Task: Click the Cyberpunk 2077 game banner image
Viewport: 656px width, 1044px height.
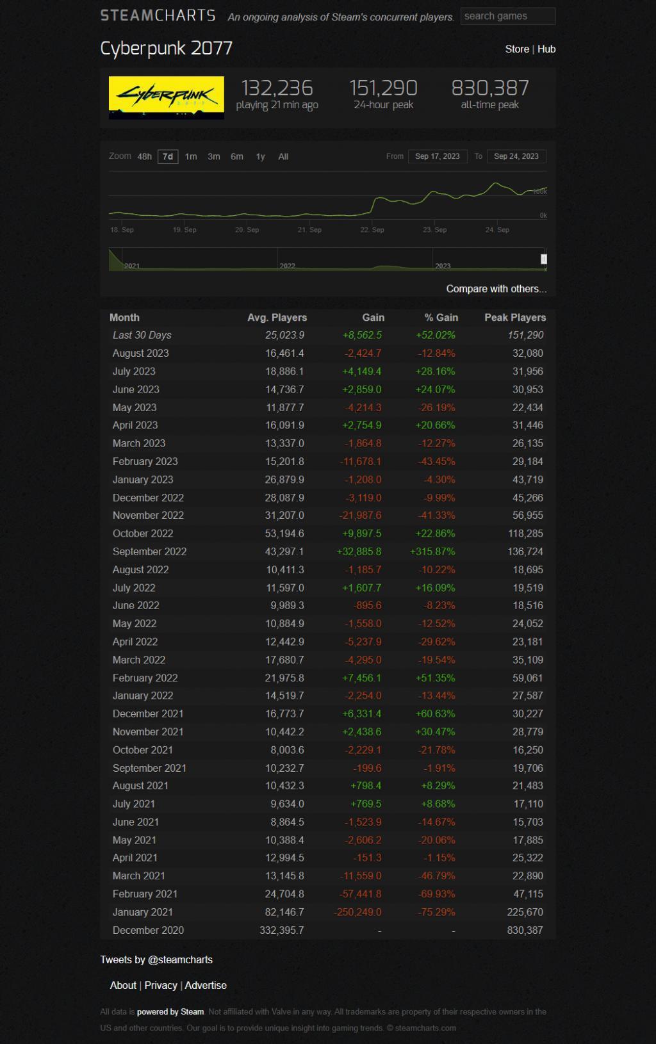Action: point(167,97)
